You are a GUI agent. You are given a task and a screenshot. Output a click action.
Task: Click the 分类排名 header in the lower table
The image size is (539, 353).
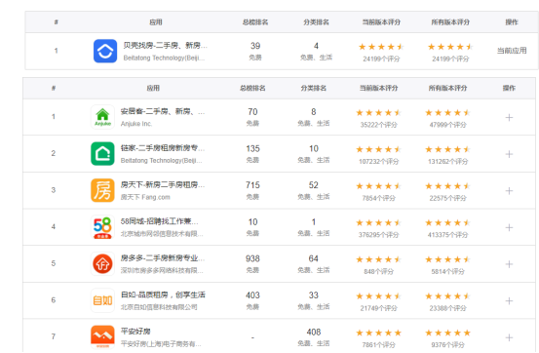[x=314, y=88]
